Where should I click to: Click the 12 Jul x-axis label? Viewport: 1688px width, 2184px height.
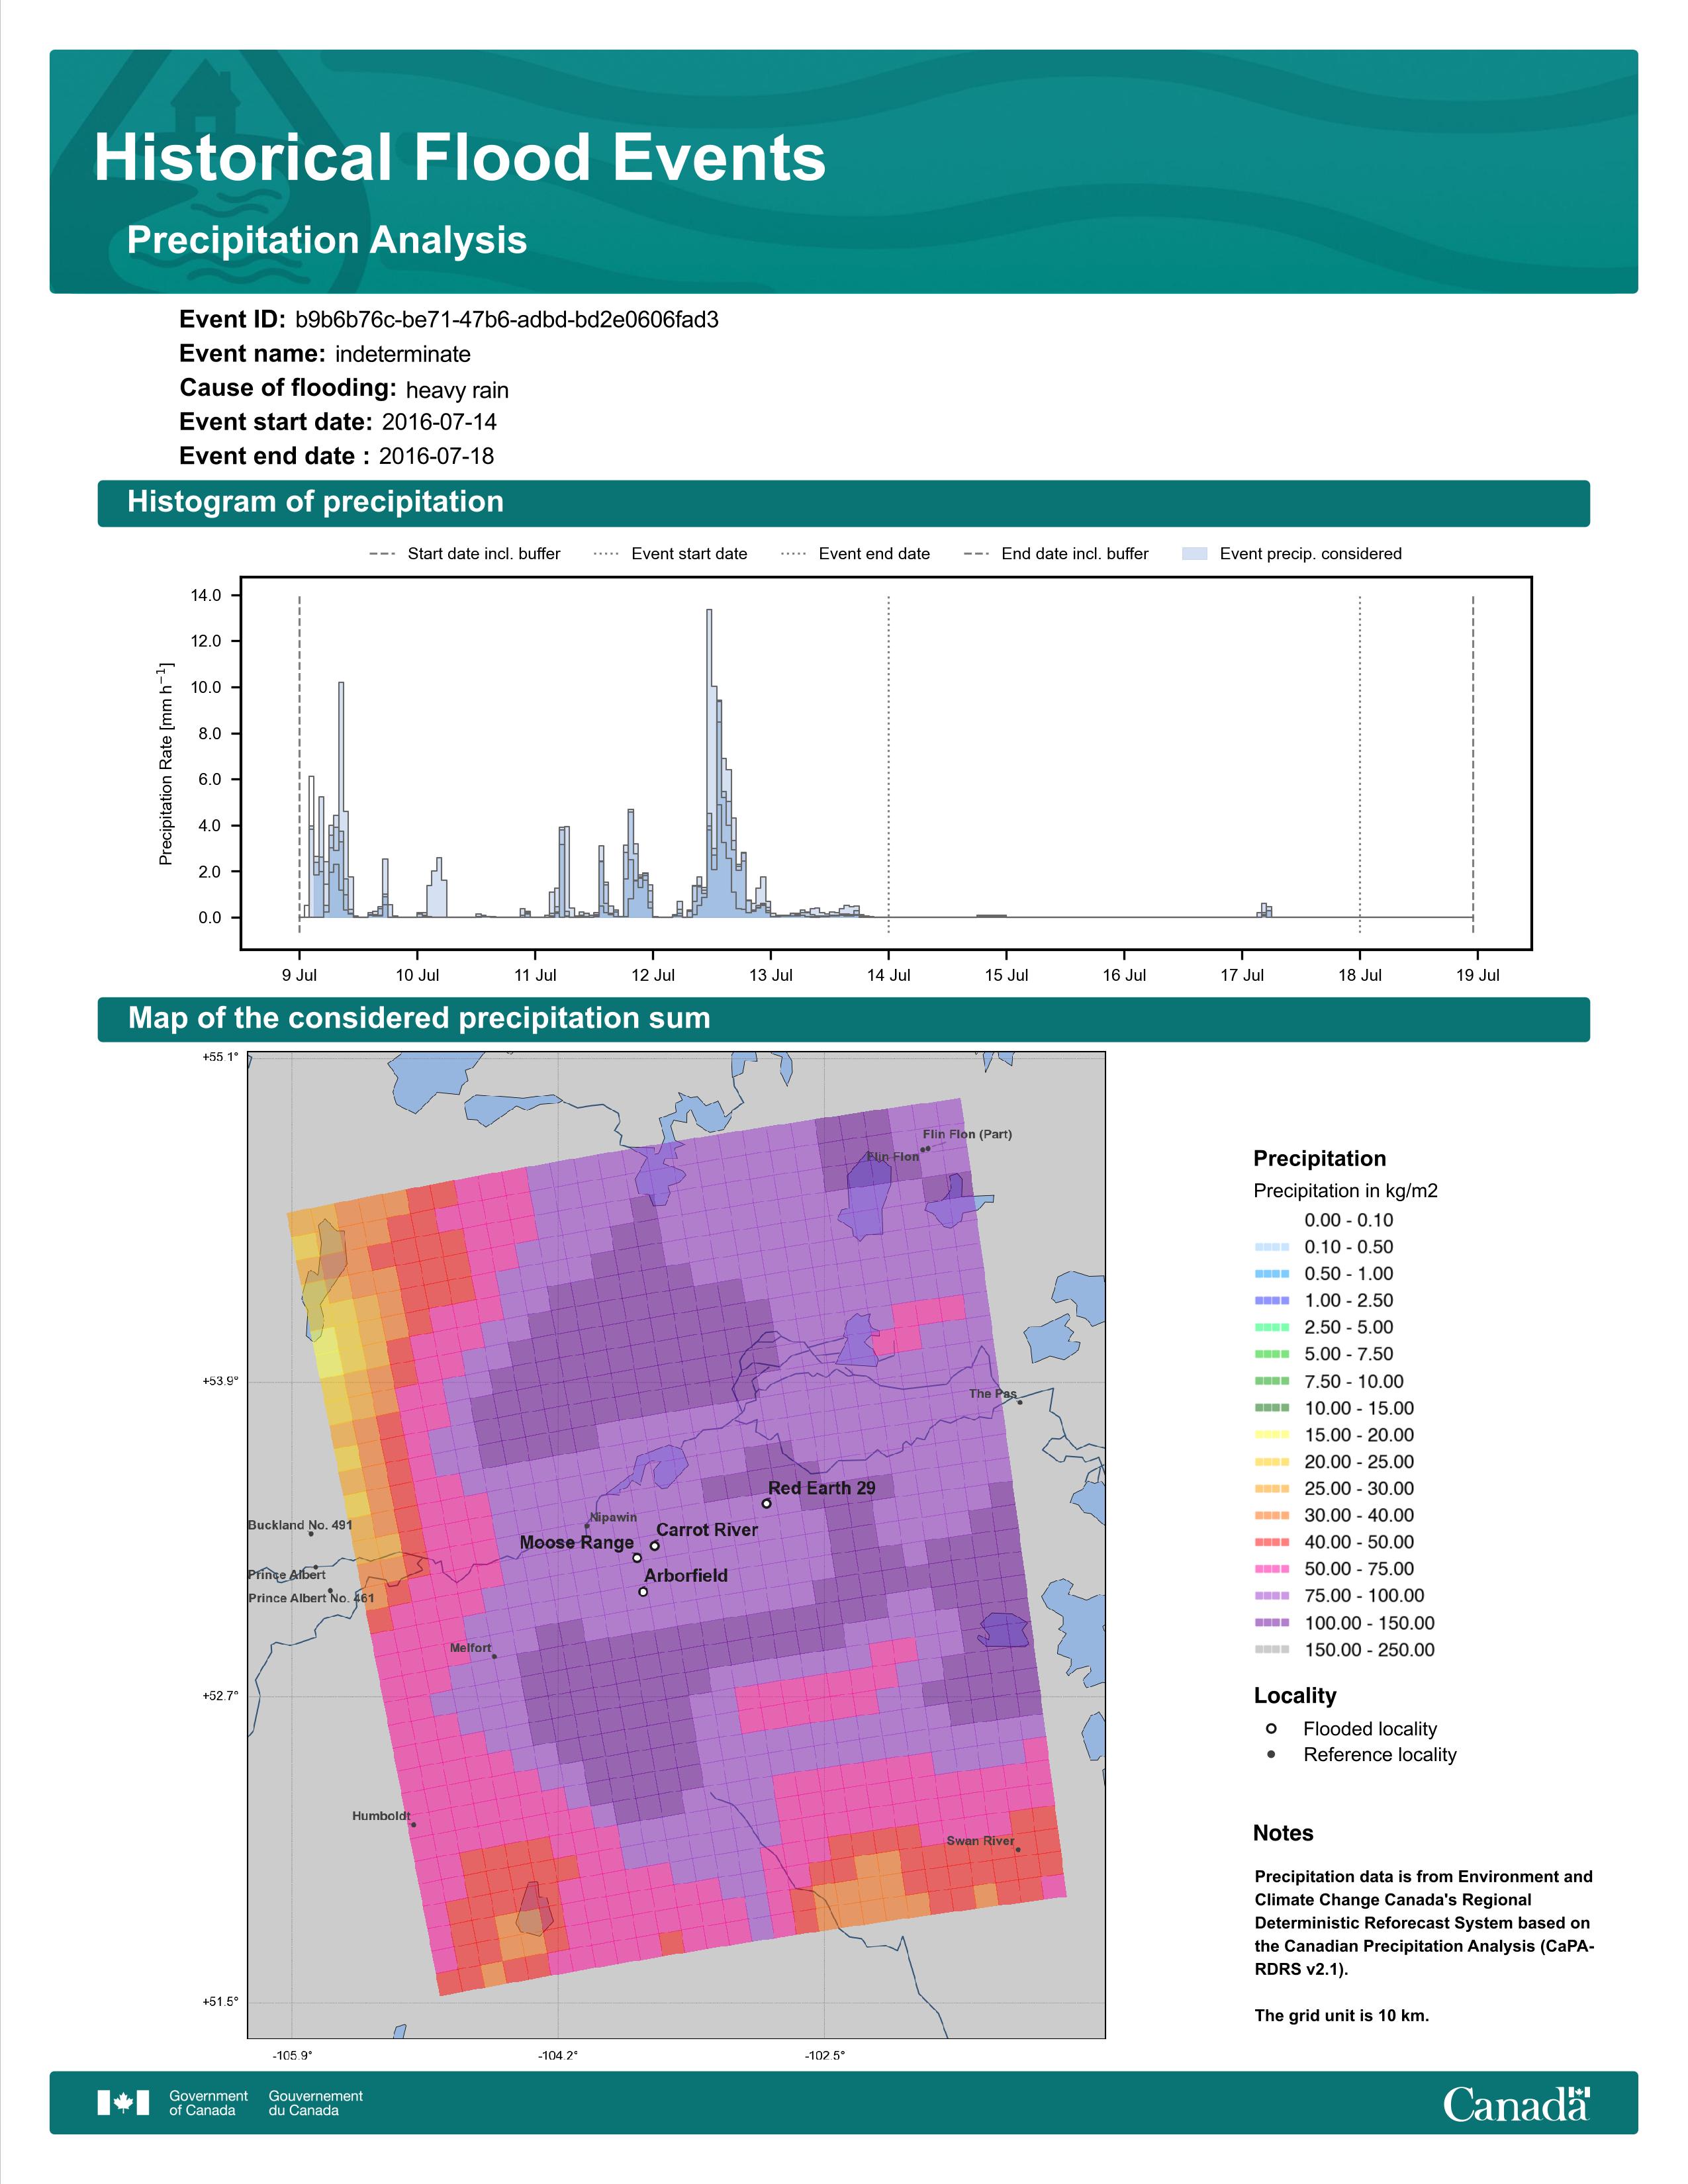pos(653,975)
